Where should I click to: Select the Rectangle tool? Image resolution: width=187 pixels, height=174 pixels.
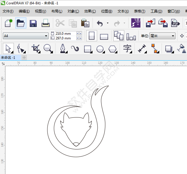click(88, 48)
